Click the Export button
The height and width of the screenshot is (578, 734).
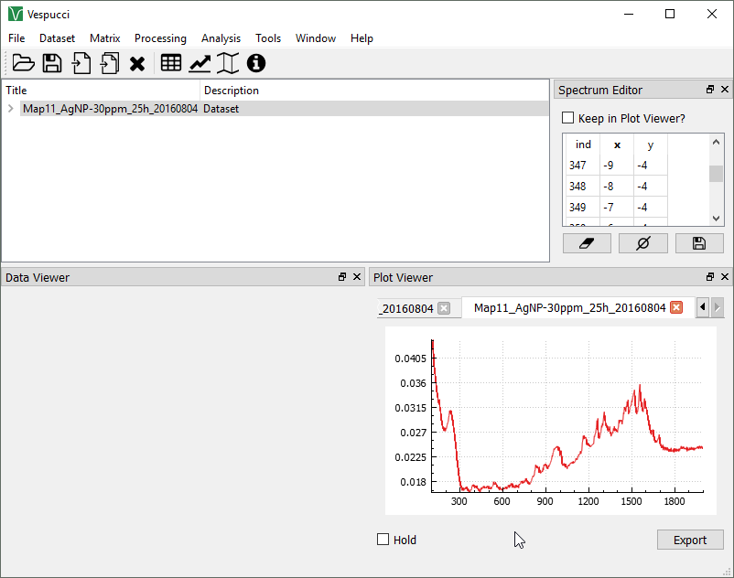690,540
